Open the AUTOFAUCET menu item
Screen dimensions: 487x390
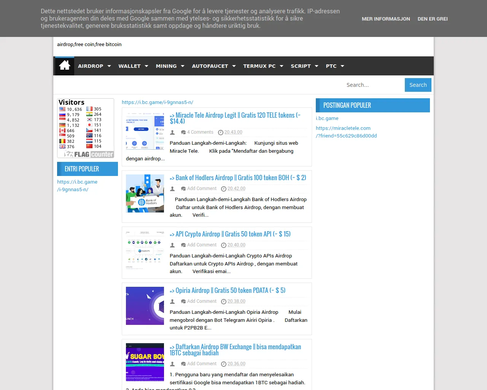coord(210,66)
